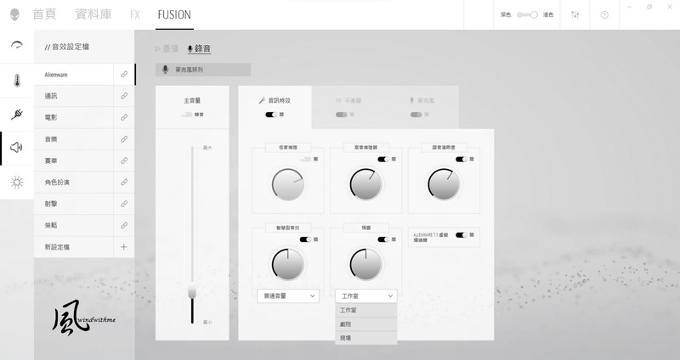Collapse the 工作室 reverb dropdown

pos(366,295)
